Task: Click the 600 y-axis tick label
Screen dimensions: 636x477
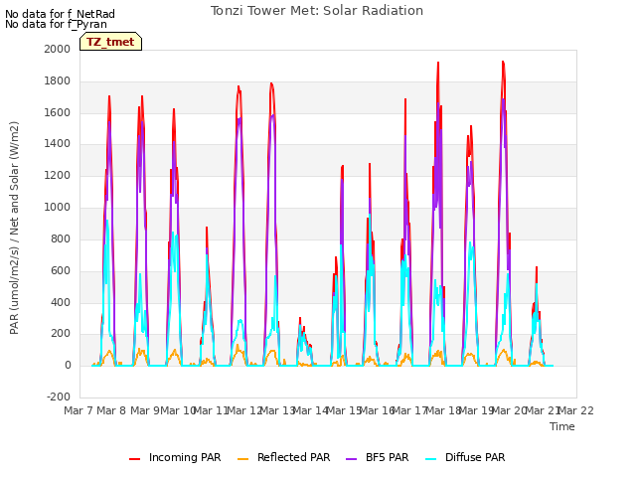Action: [61, 270]
